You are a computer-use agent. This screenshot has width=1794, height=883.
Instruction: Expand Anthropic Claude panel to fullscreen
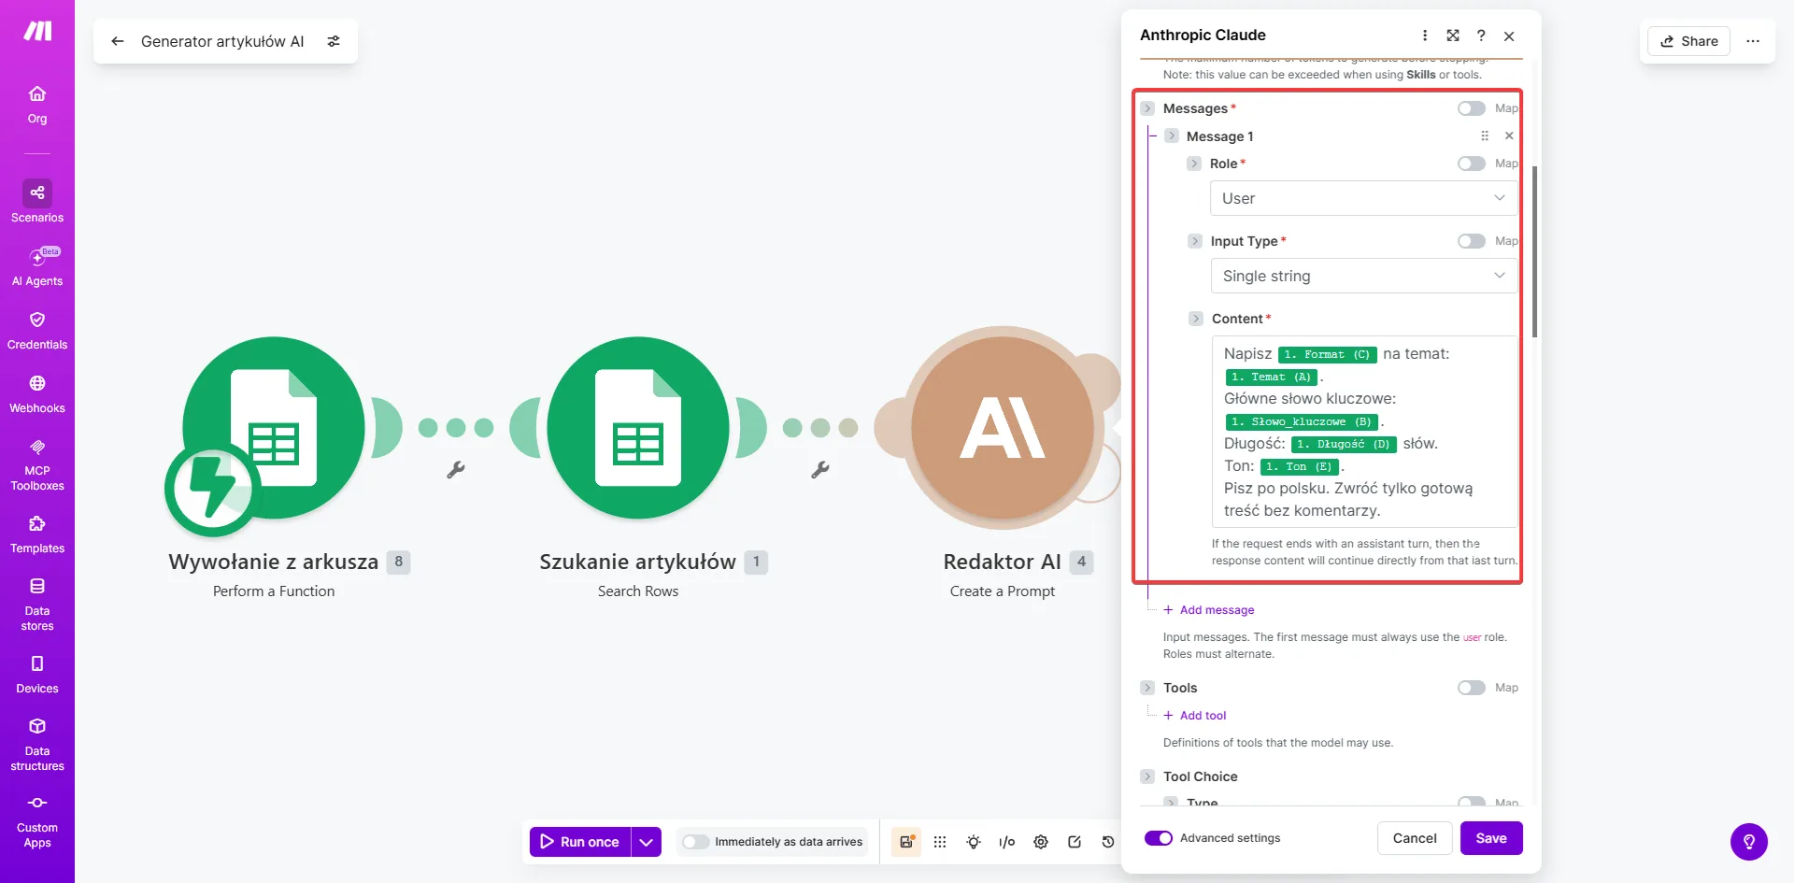(x=1453, y=36)
